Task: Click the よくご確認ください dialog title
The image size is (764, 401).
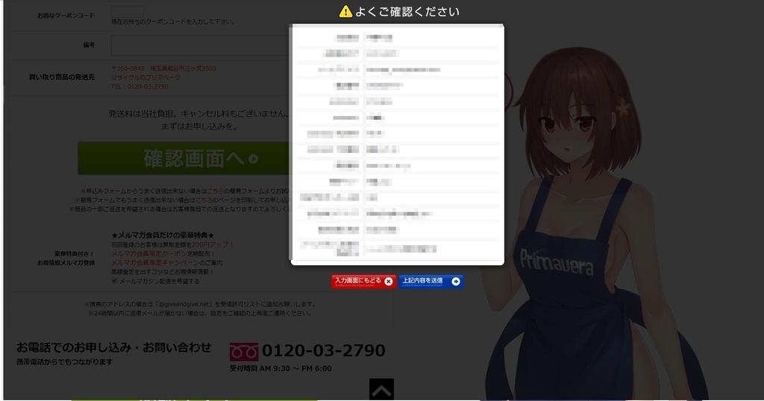Action: 407,12
